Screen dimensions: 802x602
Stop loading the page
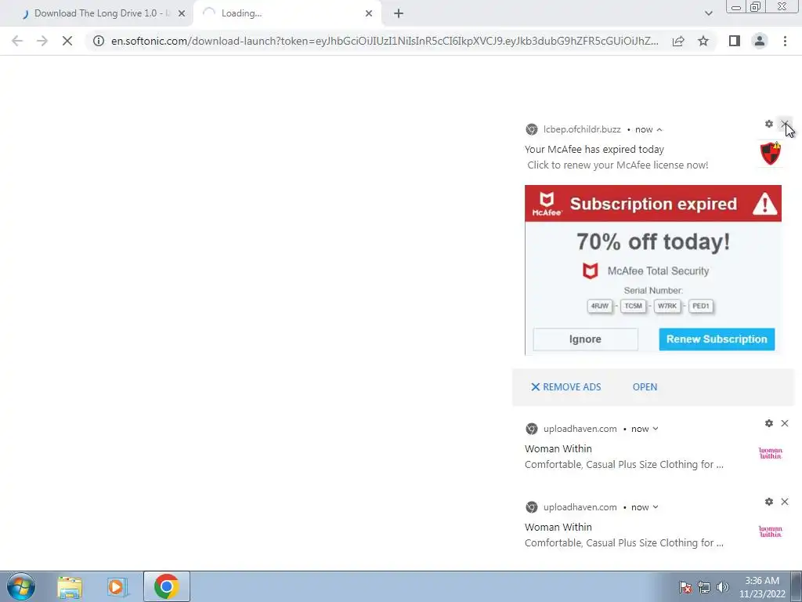point(67,41)
